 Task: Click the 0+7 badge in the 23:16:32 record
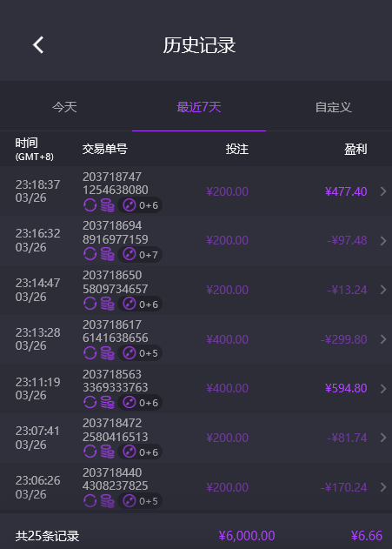(140, 255)
